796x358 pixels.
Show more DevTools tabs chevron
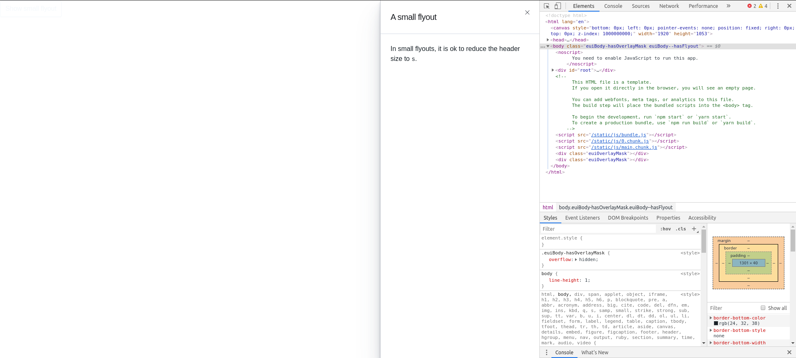click(x=728, y=6)
